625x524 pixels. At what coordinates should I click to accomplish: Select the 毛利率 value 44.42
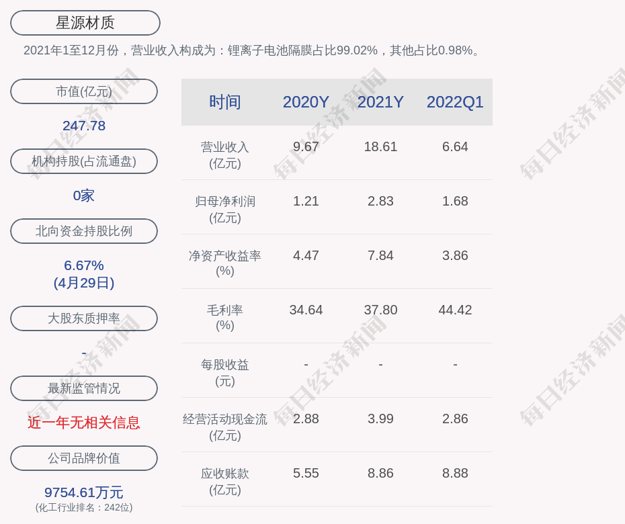[x=455, y=310]
